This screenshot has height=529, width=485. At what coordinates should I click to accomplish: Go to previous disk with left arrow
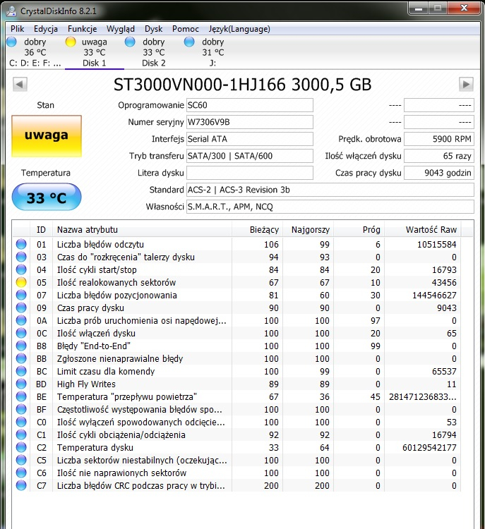pyautogui.click(x=20, y=85)
